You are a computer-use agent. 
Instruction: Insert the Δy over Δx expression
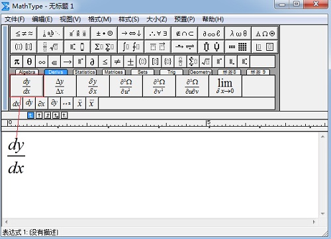(60, 86)
